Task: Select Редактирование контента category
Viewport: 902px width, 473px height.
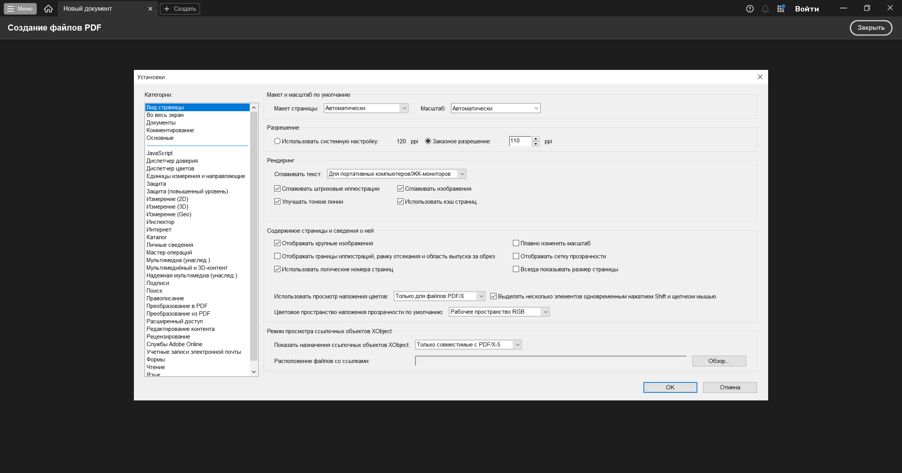Action: pyautogui.click(x=197, y=329)
